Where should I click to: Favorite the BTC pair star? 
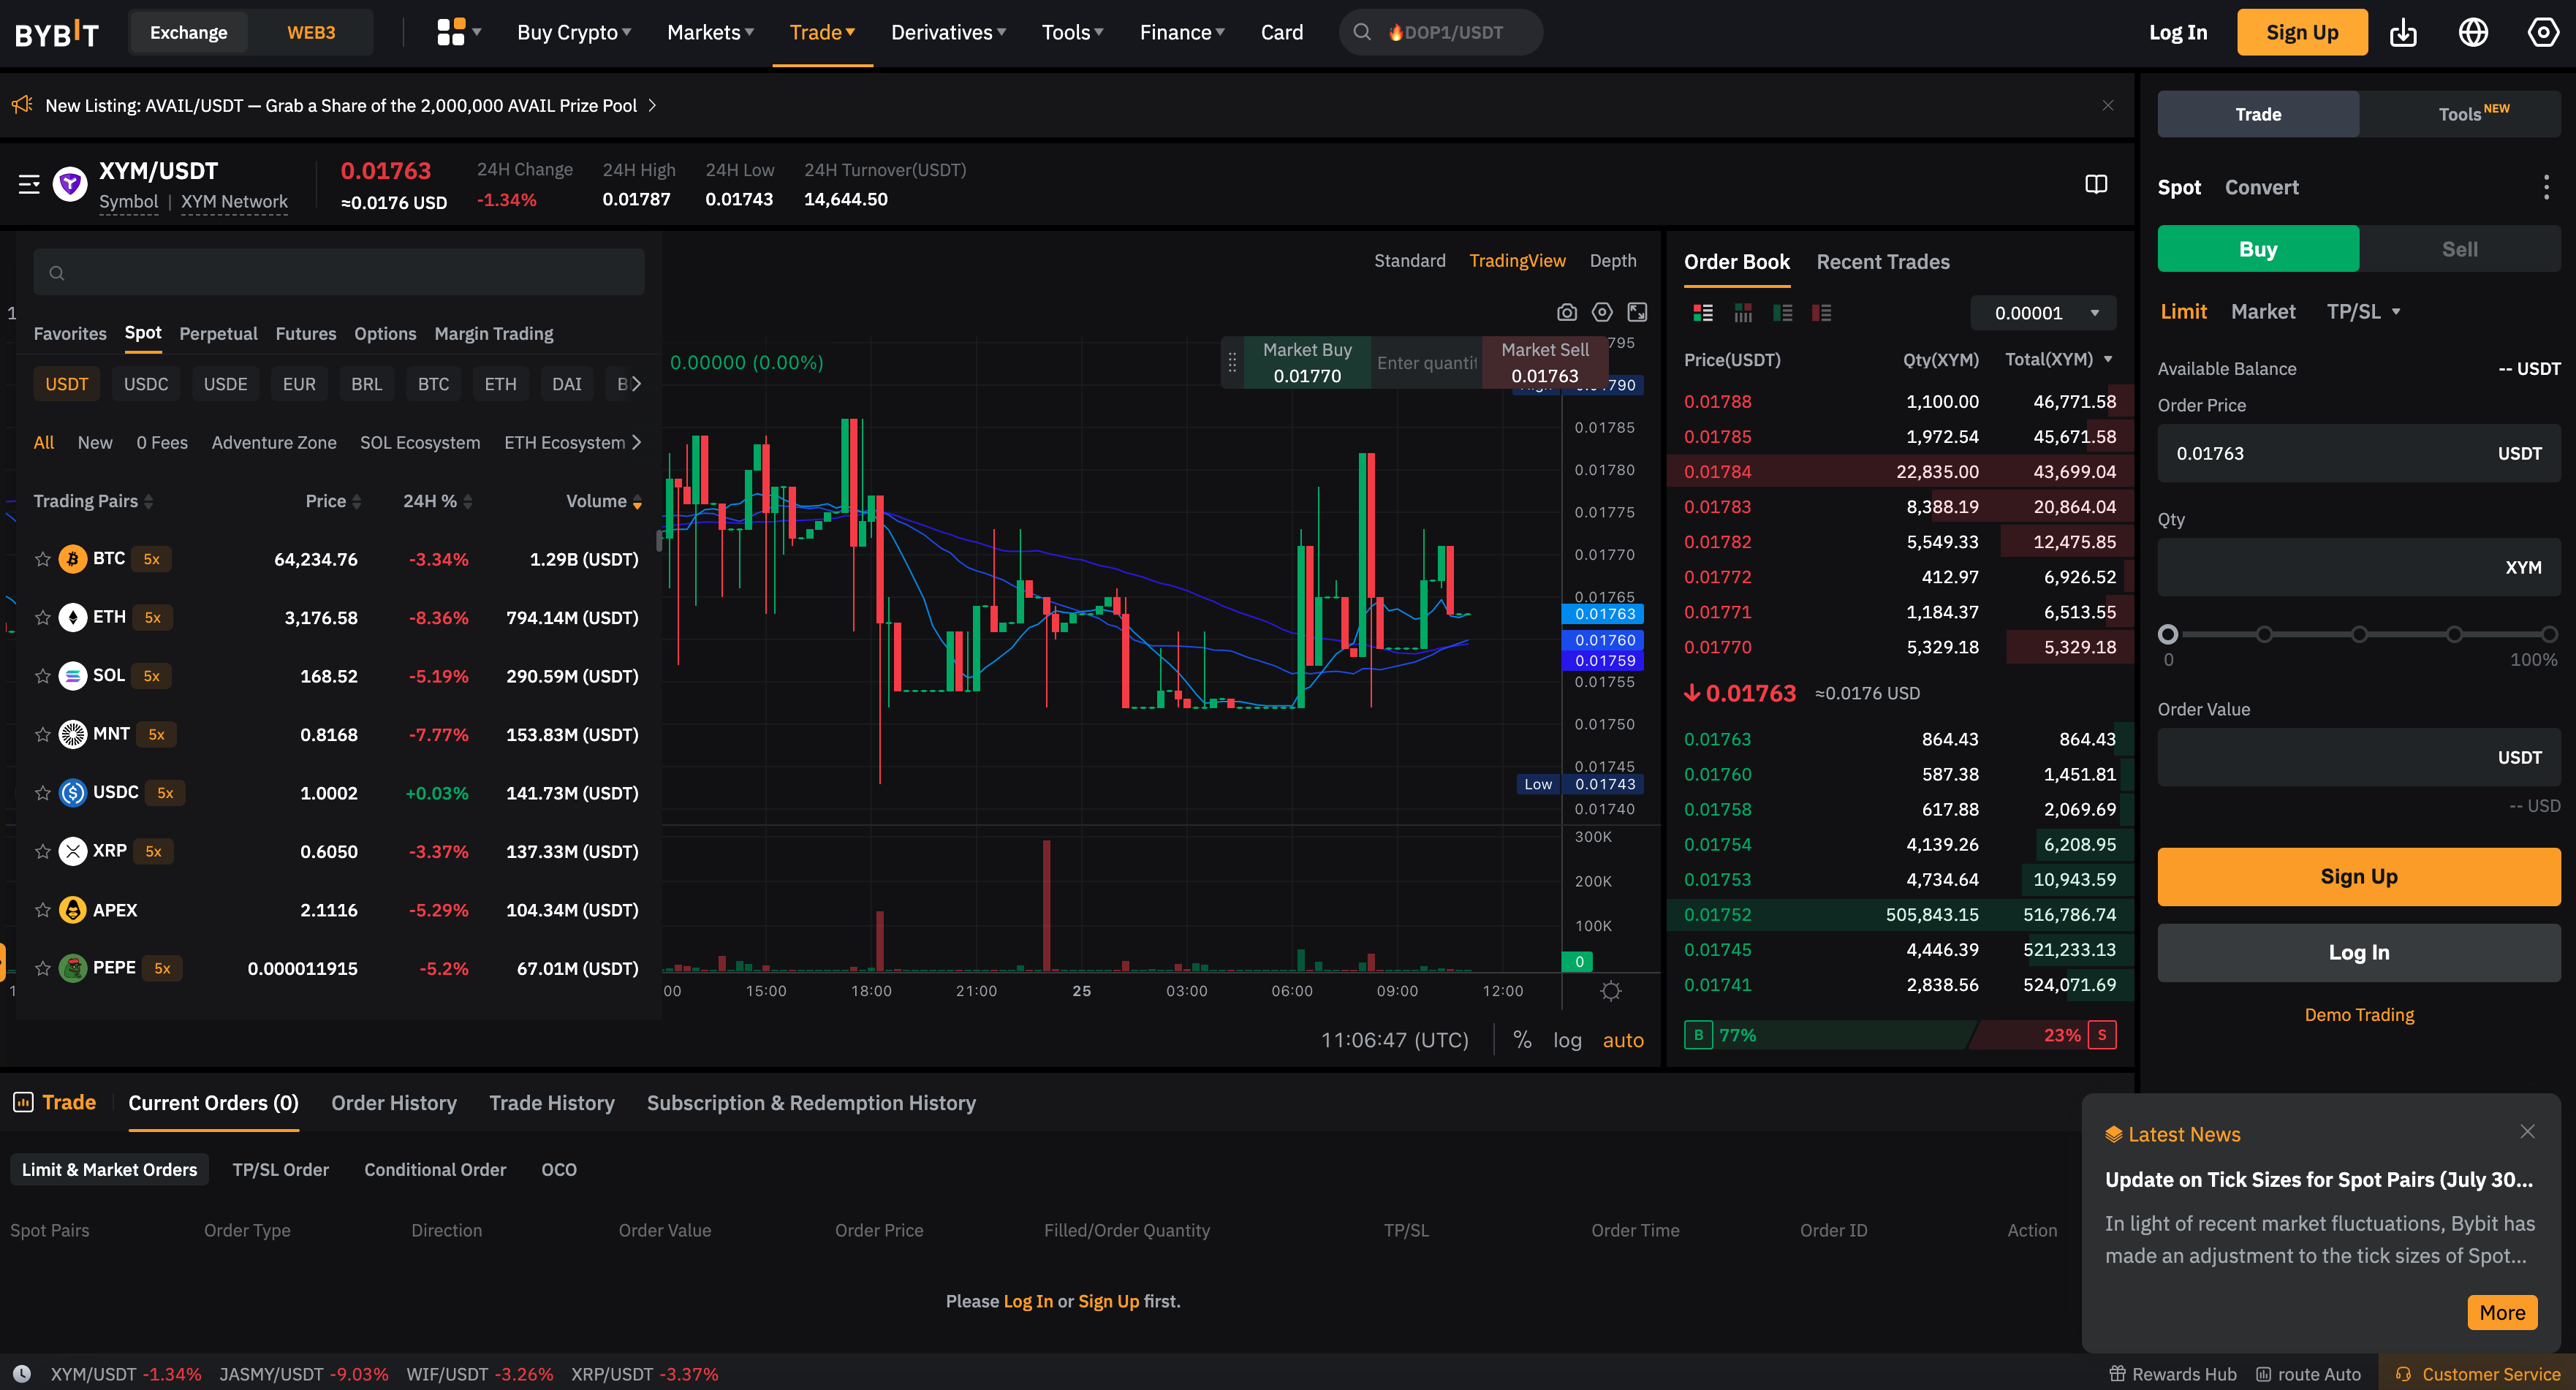pyautogui.click(x=43, y=559)
